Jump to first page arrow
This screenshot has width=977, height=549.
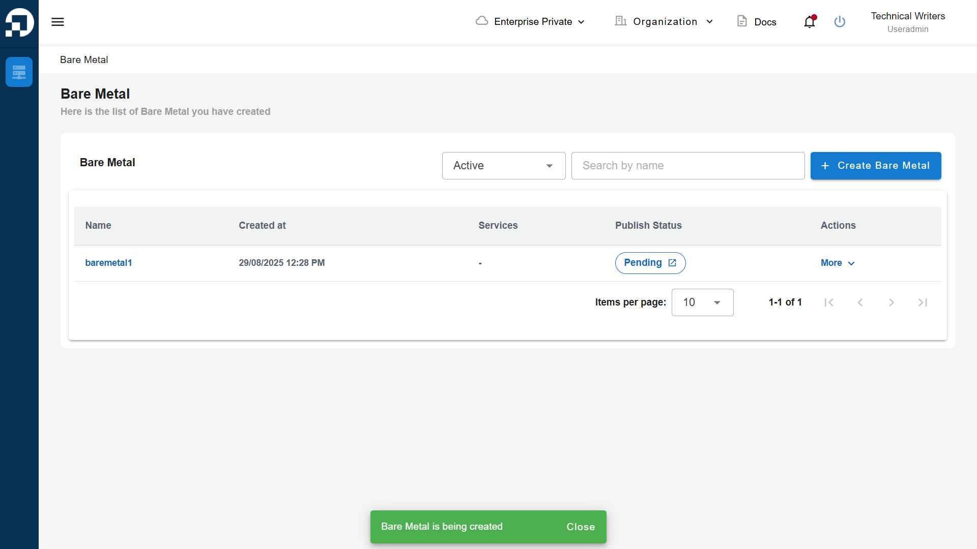pos(829,302)
